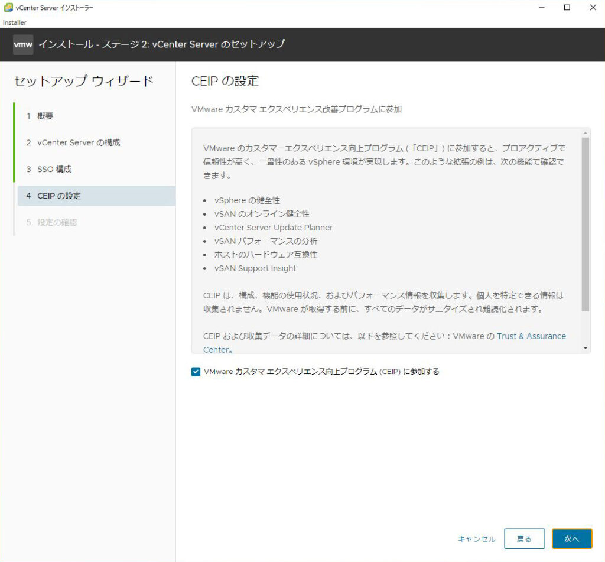The height and width of the screenshot is (562, 605).
Task: Minimize the installer window
Action: [542, 7]
